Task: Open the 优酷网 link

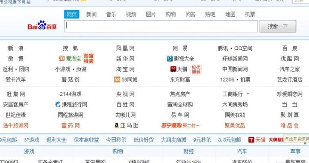Action: pyautogui.click(x=290, y=59)
